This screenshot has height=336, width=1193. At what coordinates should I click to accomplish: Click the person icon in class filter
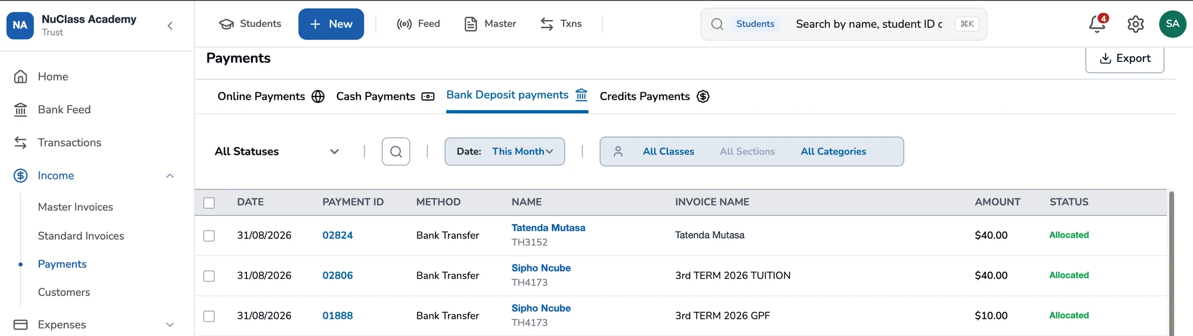(618, 151)
